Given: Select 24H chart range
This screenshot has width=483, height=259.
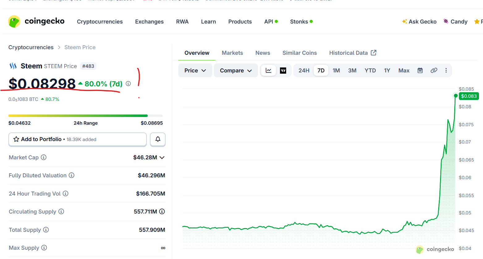Looking at the screenshot, I should (304, 71).
